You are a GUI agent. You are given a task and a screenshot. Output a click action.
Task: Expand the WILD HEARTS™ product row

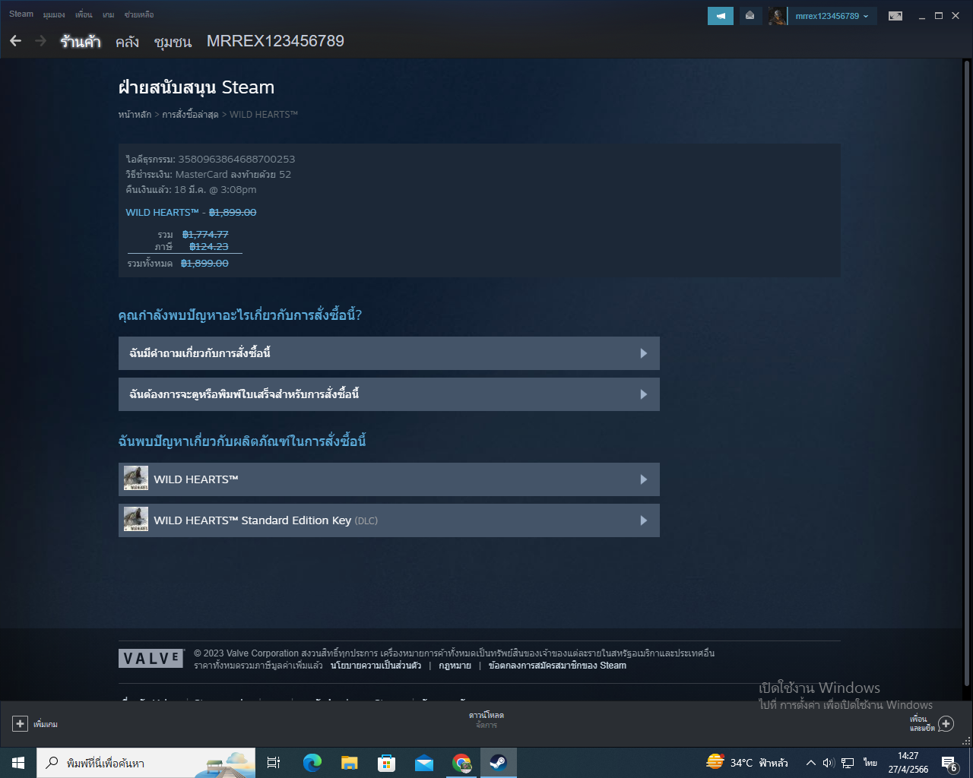(389, 479)
